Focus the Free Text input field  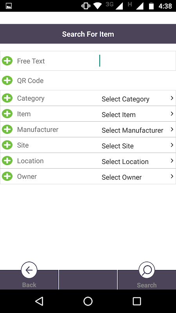coord(136,61)
